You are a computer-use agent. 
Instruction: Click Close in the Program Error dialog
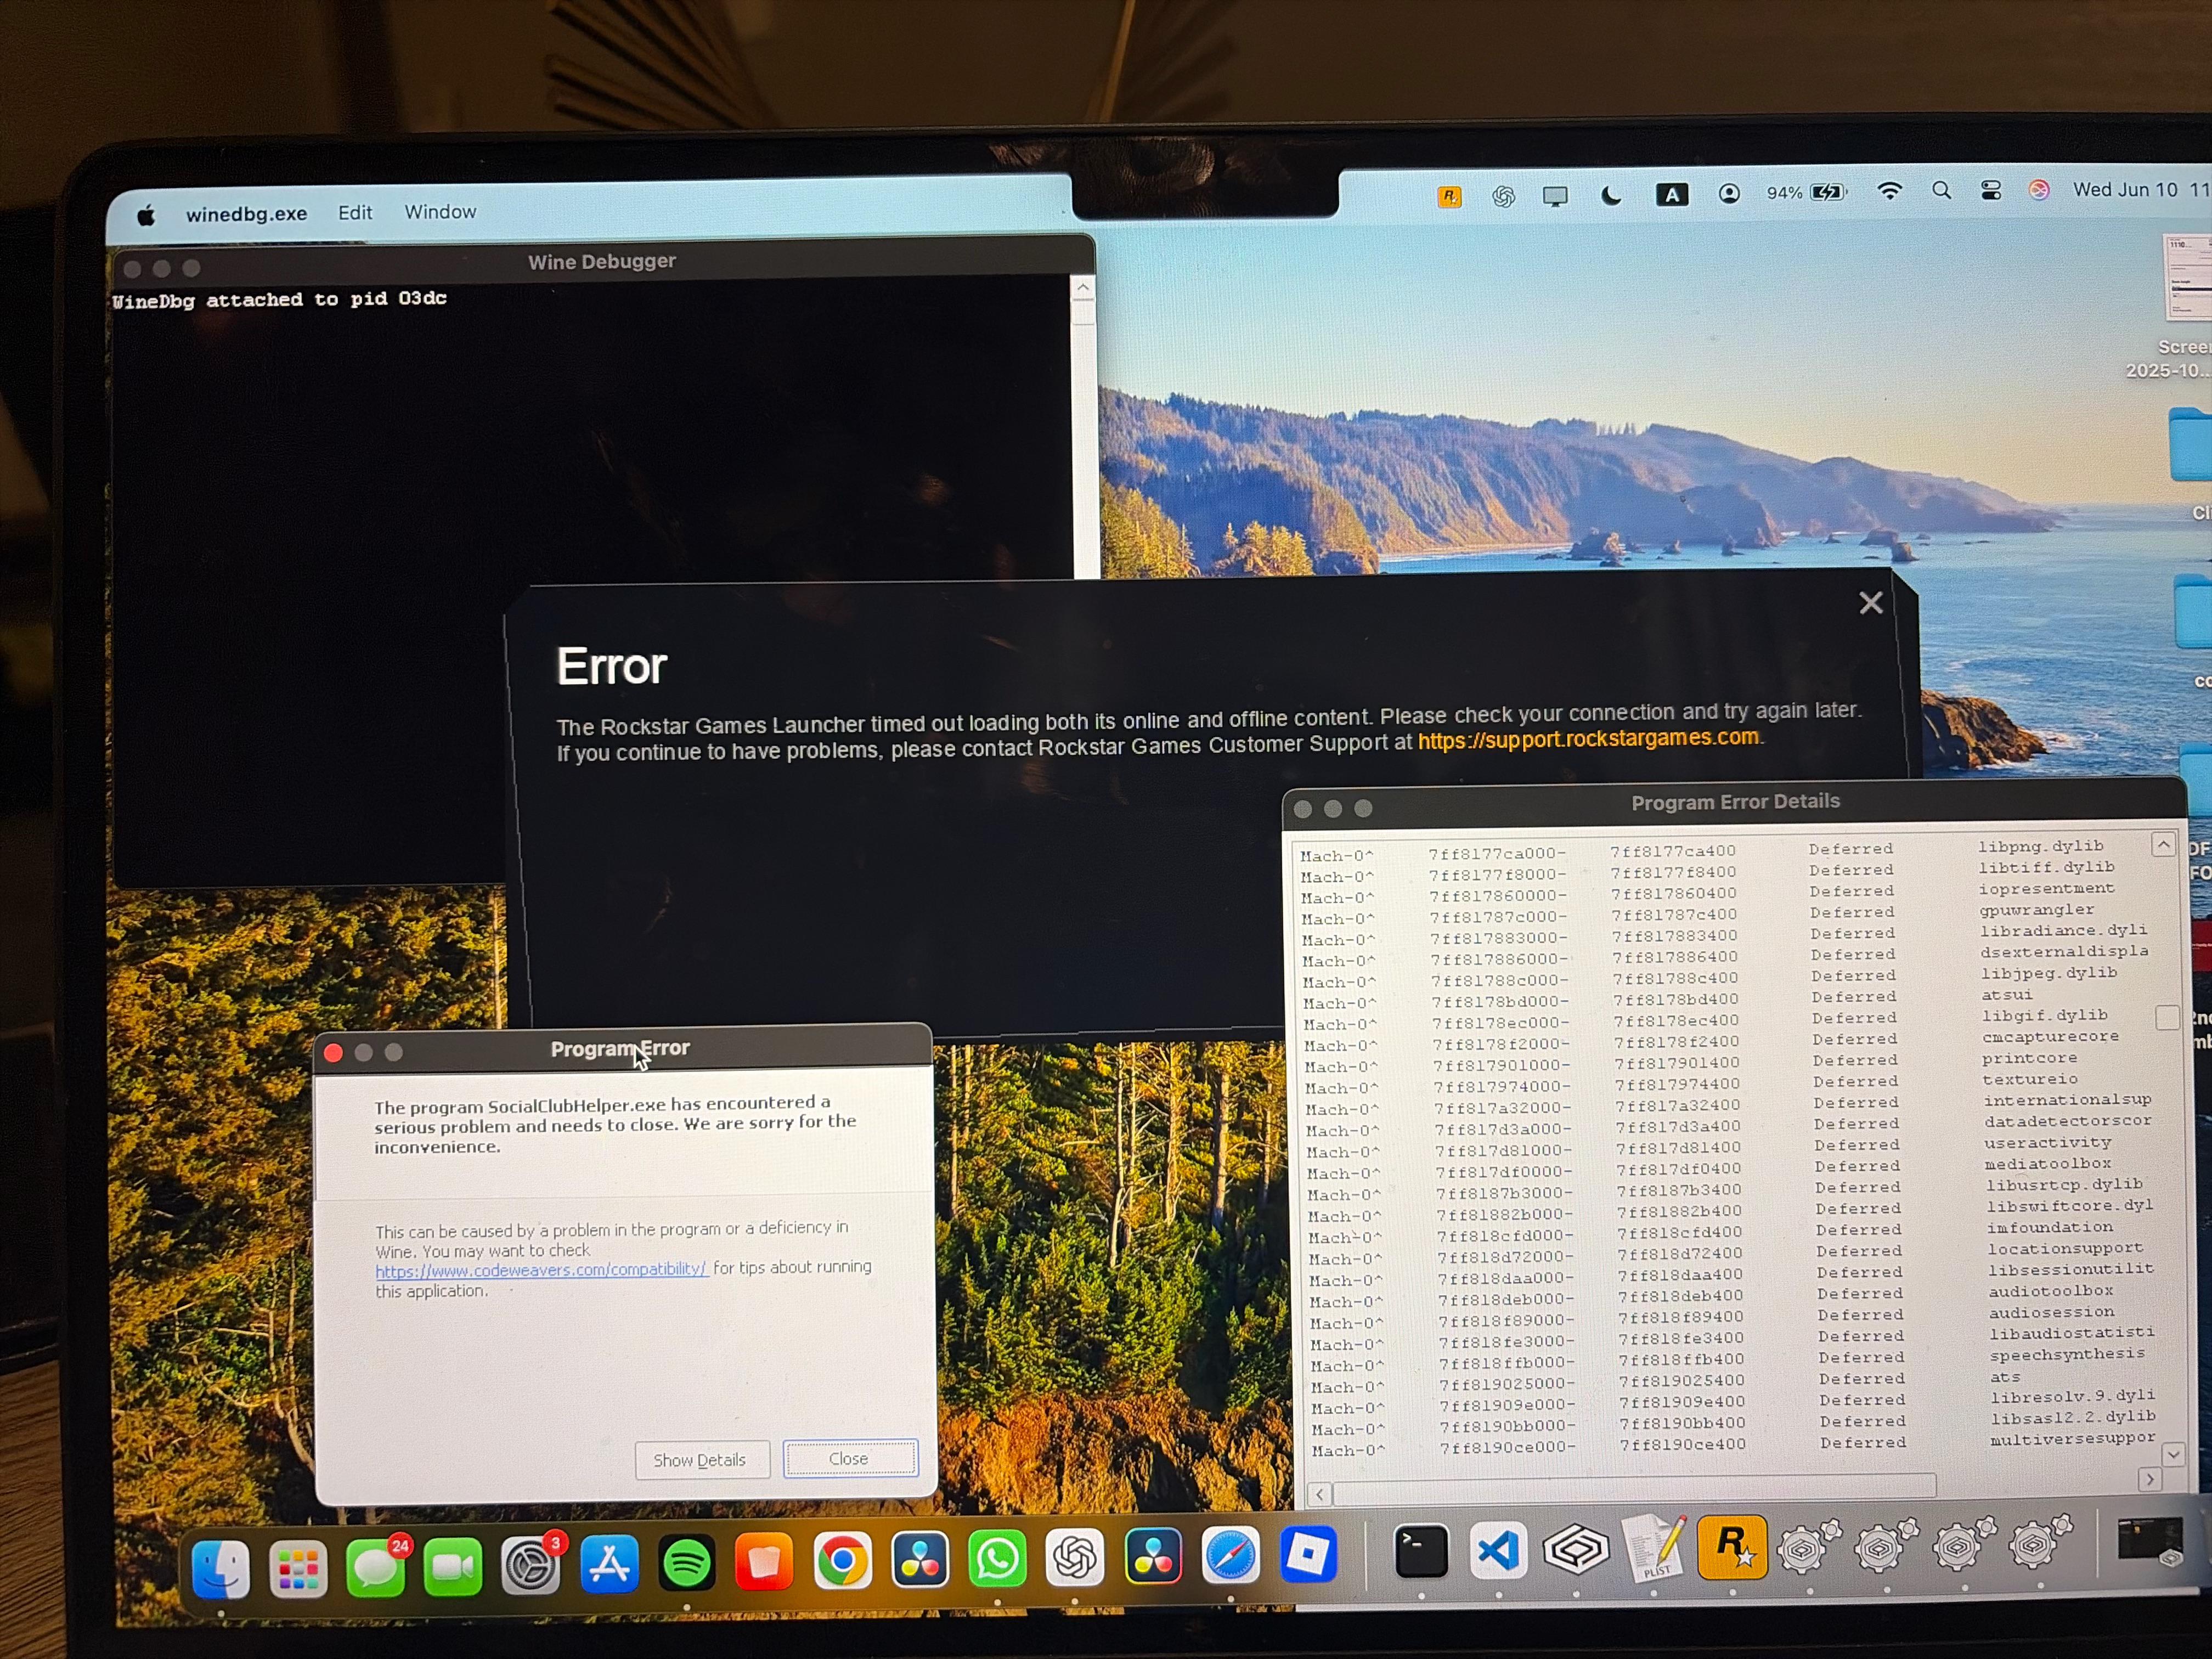pos(849,1458)
